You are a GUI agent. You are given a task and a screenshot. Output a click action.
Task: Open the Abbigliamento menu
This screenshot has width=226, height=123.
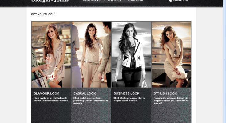pos(92,1)
